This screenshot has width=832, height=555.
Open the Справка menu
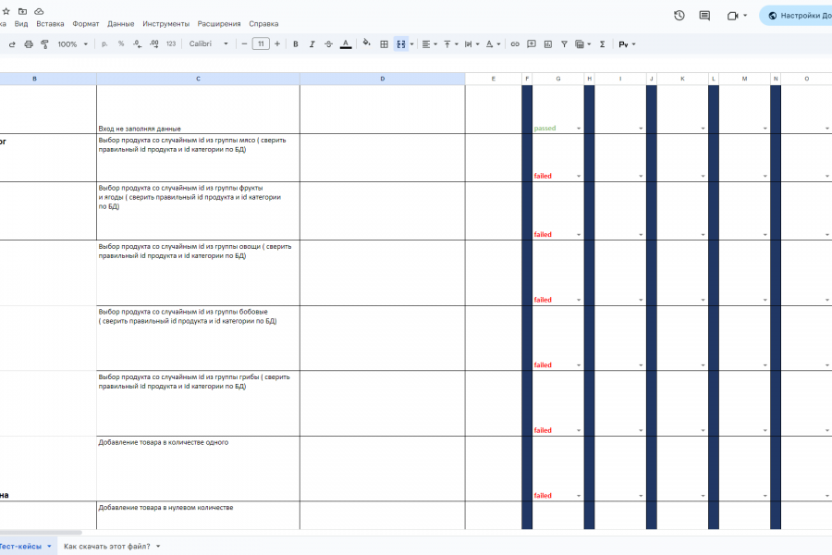263,24
